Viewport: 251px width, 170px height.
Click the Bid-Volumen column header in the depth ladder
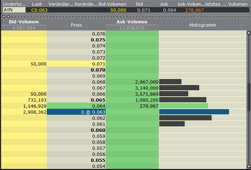[x=24, y=22]
